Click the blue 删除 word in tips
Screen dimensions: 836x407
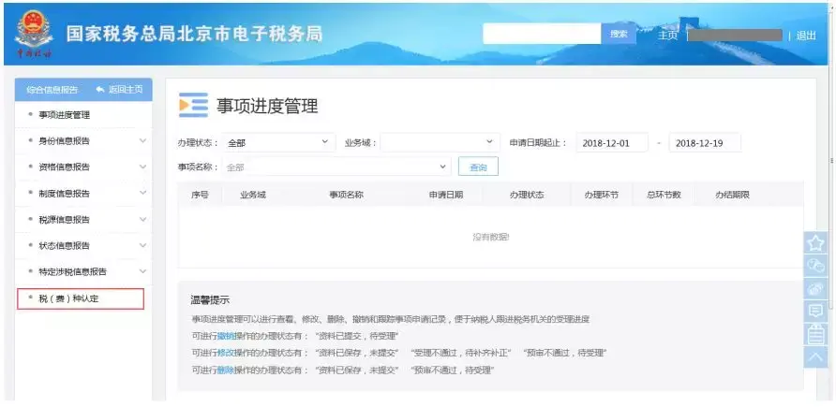[x=226, y=370]
